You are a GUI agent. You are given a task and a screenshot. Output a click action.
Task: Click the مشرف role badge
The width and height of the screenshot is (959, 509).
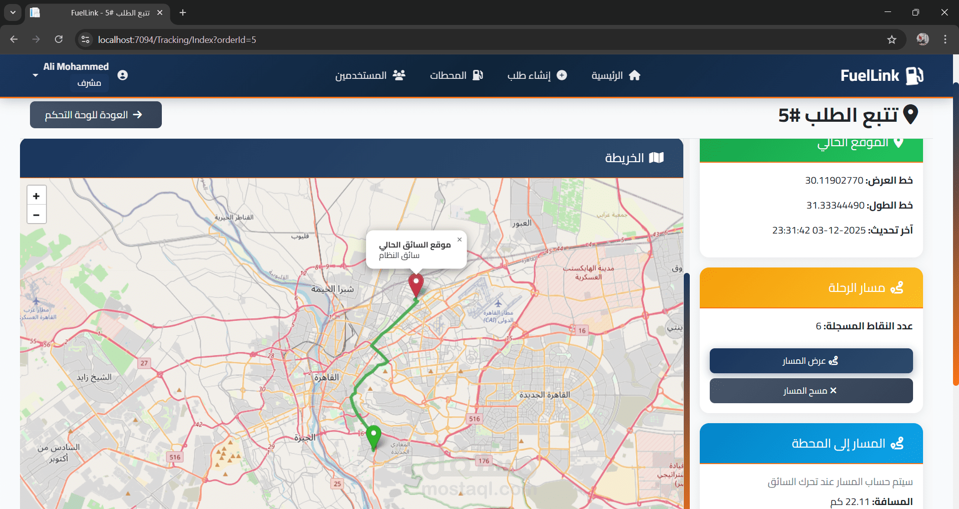pyautogui.click(x=89, y=83)
